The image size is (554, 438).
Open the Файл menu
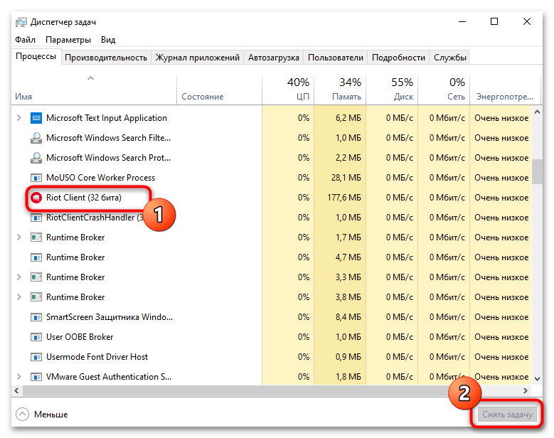tap(25, 40)
